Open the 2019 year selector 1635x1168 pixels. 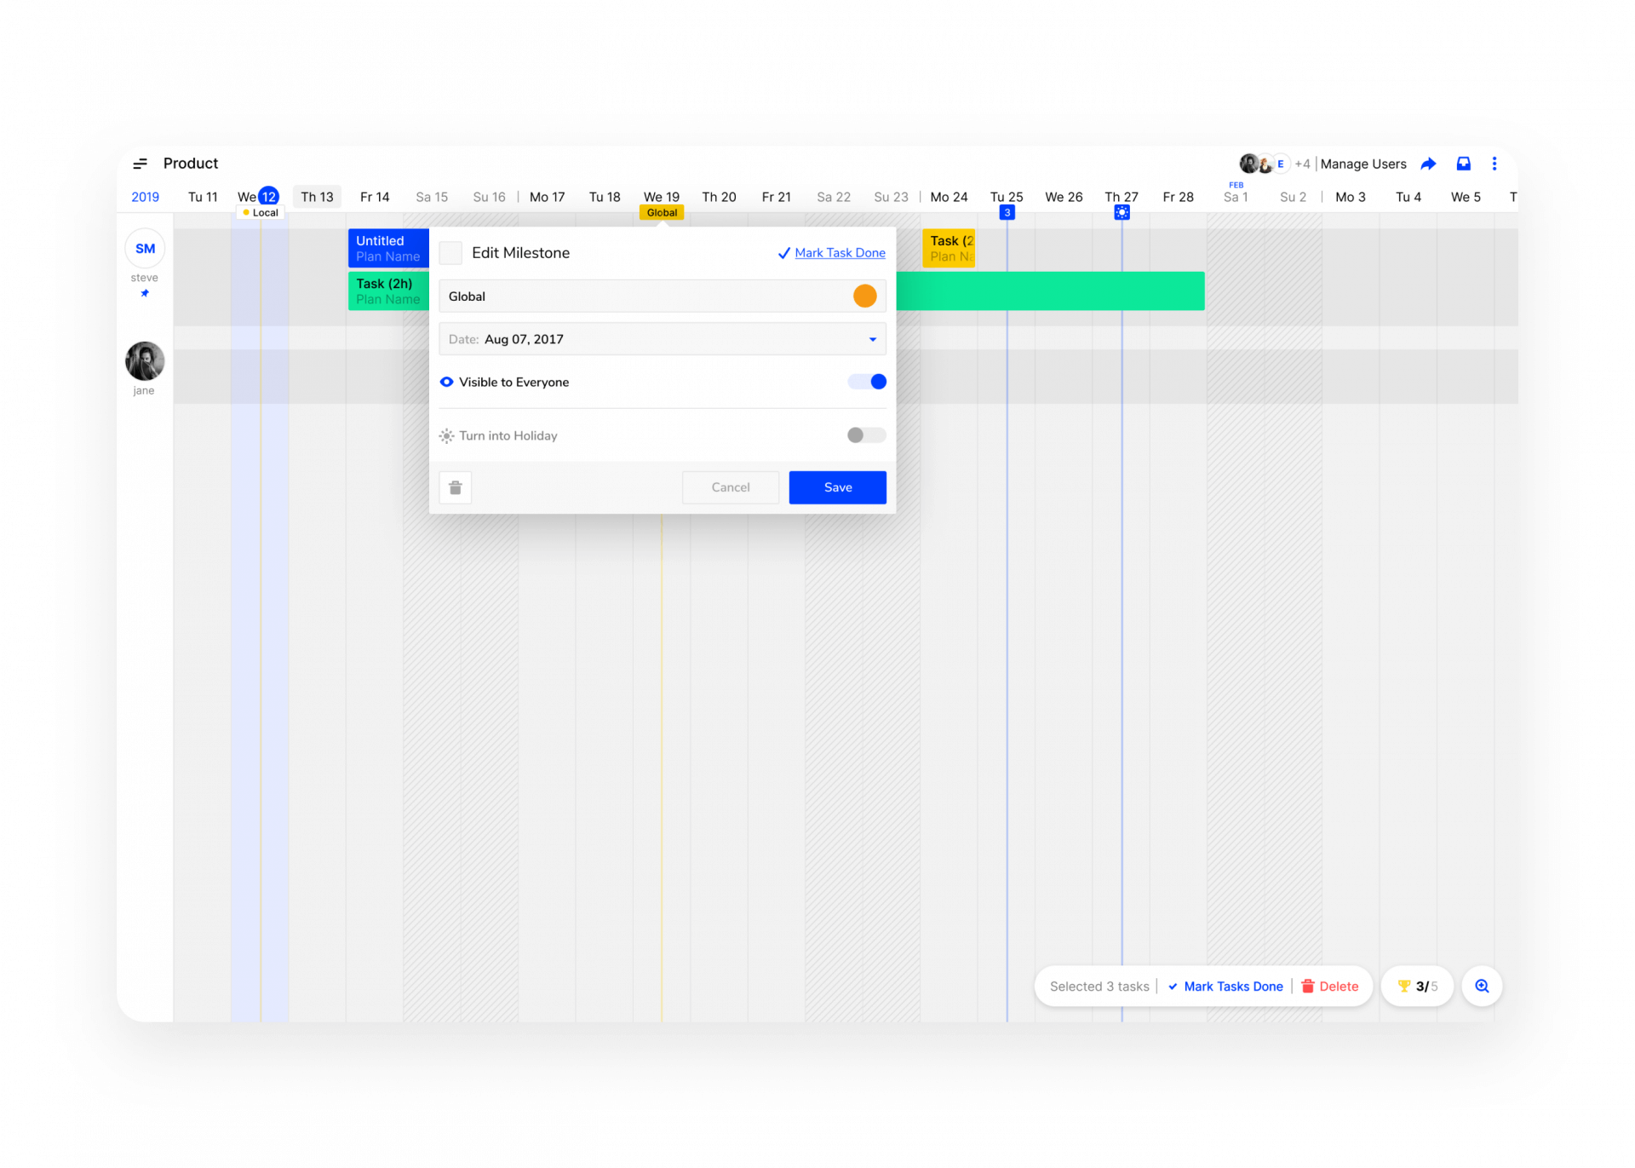pos(145,197)
